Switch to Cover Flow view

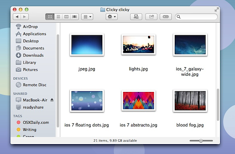coord(75,17)
